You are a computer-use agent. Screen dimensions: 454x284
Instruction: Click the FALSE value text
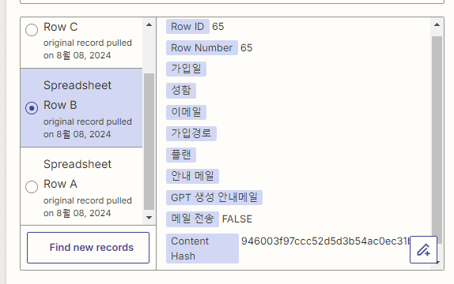(237, 219)
